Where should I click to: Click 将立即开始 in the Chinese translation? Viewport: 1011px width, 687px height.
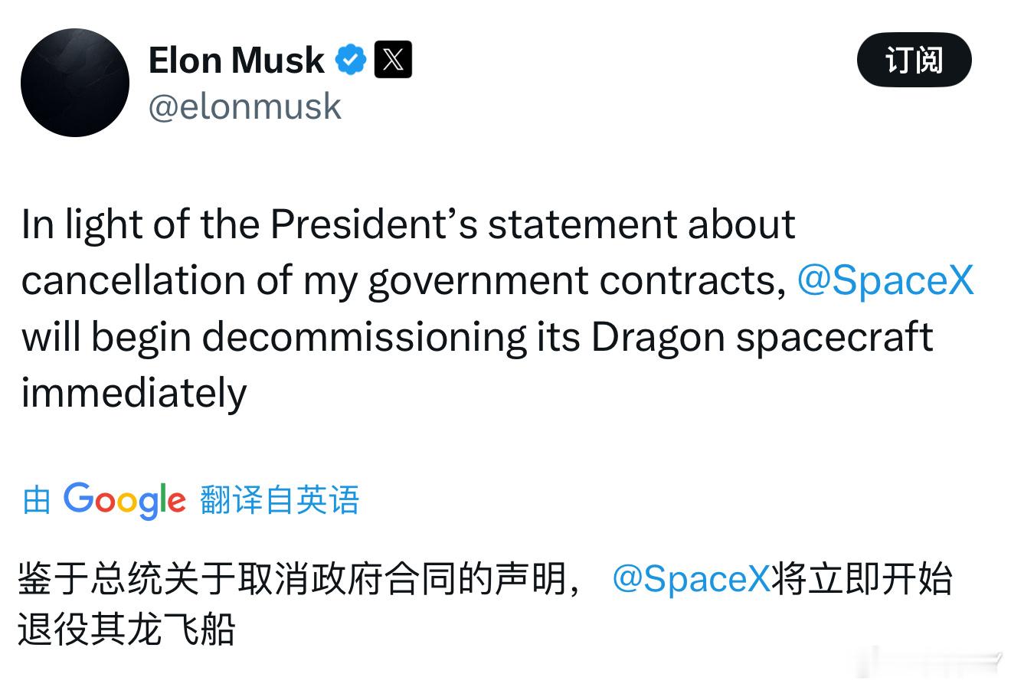[862, 579]
